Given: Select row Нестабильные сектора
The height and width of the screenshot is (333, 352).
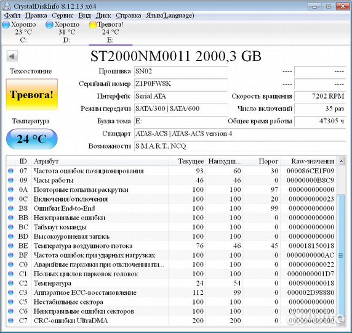Looking at the screenshot, I should point(172,302).
